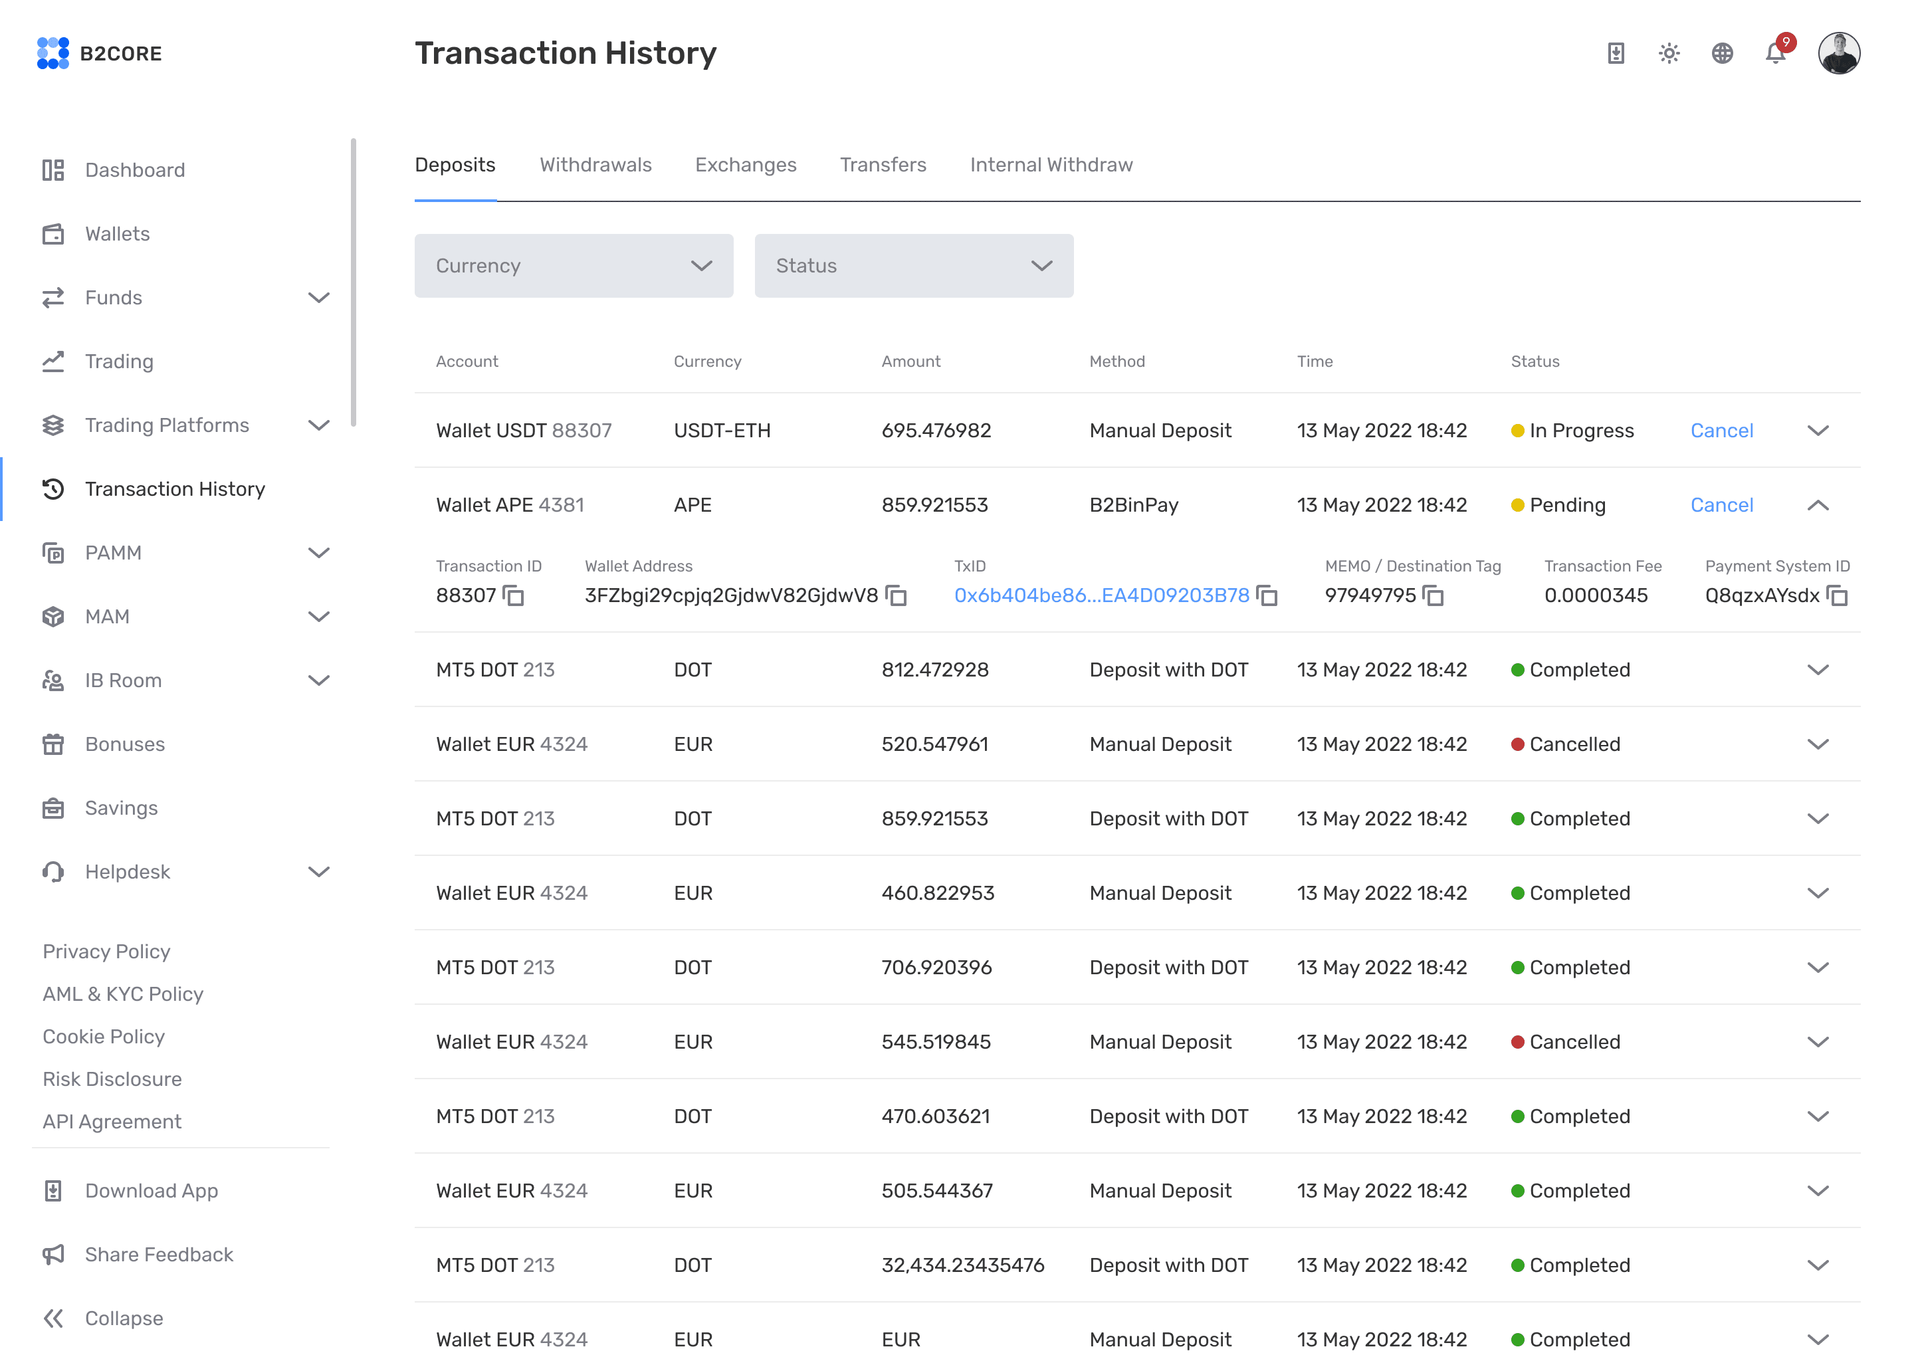
Task: Open the Dashboard sidebar icon
Action: (x=53, y=170)
